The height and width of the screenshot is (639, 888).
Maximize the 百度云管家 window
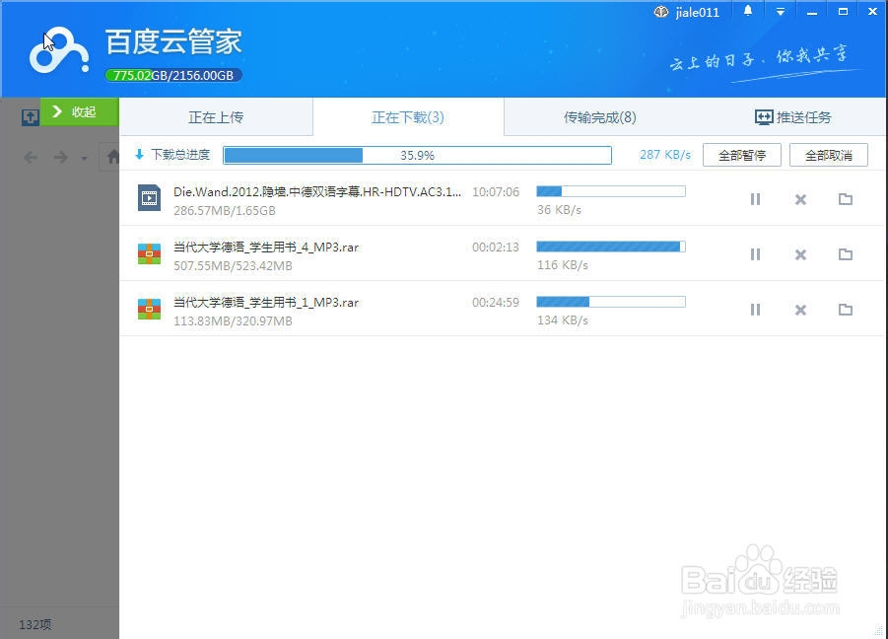(844, 11)
